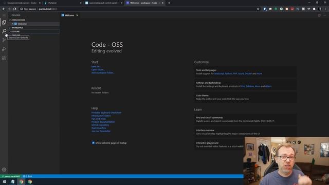The width and height of the screenshot is (329, 185).
Task: Open the Source Control view
Action: pos(4,40)
